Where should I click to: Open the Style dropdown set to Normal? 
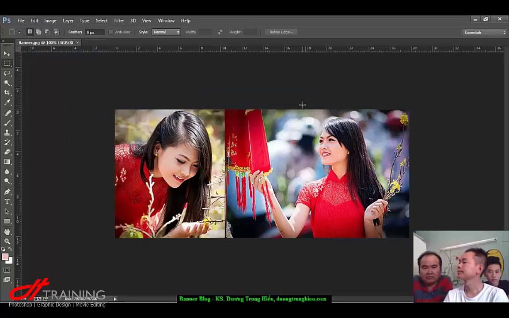point(166,32)
